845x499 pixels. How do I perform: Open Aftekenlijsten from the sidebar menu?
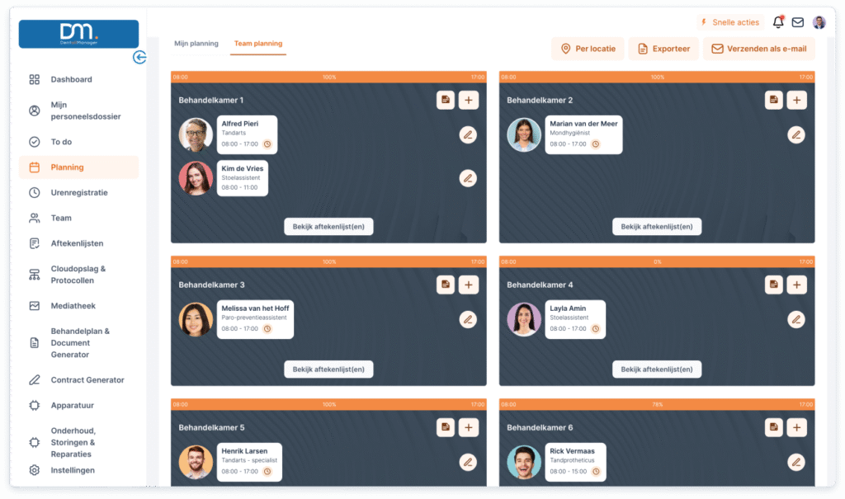click(x=77, y=243)
